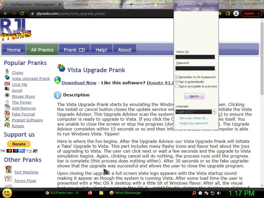Open new tab with plus button
264x198 pixels.
point(131,5)
